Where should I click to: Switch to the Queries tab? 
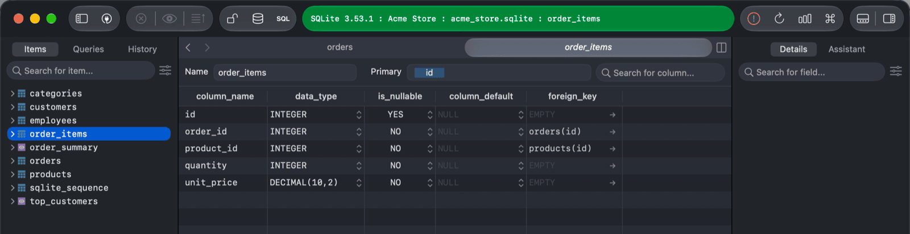coord(88,49)
